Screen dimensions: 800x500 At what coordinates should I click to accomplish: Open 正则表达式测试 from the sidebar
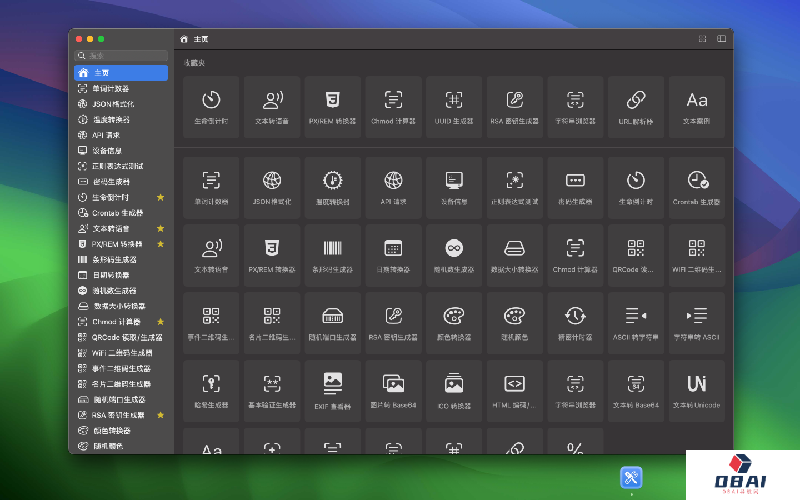point(121,166)
